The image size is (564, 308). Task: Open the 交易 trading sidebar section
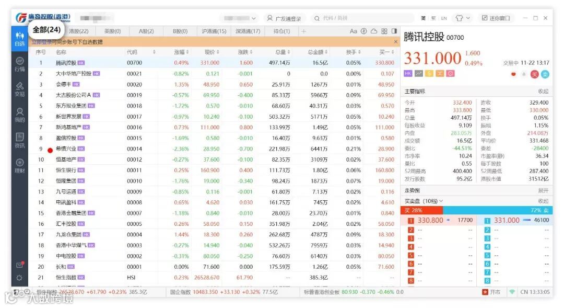[20, 89]
